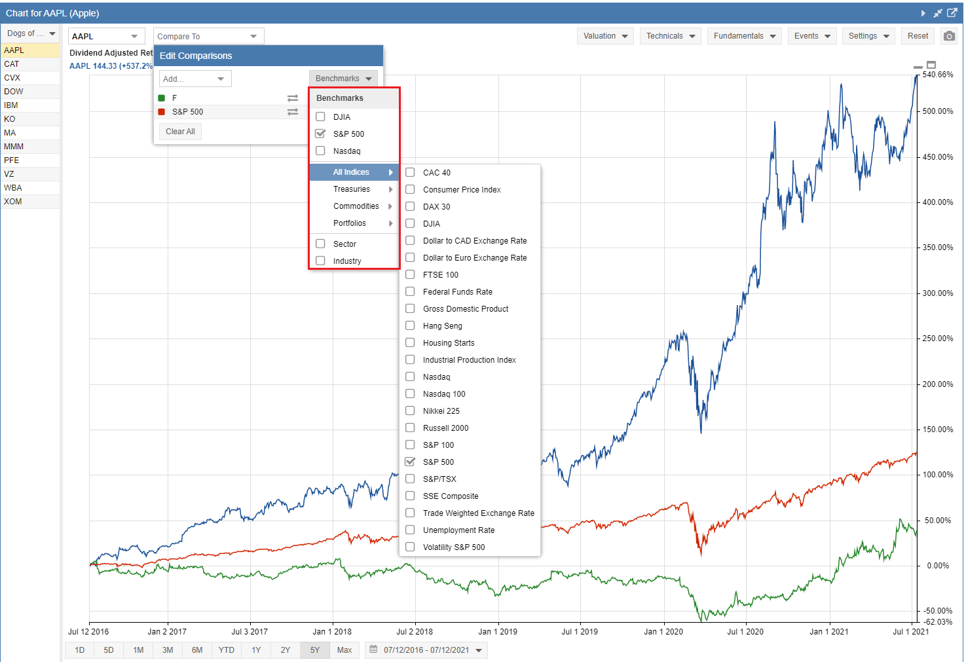The height and width of the screenshot is (662, 966).
Task: Open the All Indices submenu
Action: 354,172
